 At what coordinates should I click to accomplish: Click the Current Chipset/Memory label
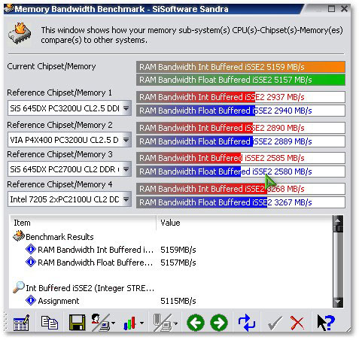(x=51, y=66)
